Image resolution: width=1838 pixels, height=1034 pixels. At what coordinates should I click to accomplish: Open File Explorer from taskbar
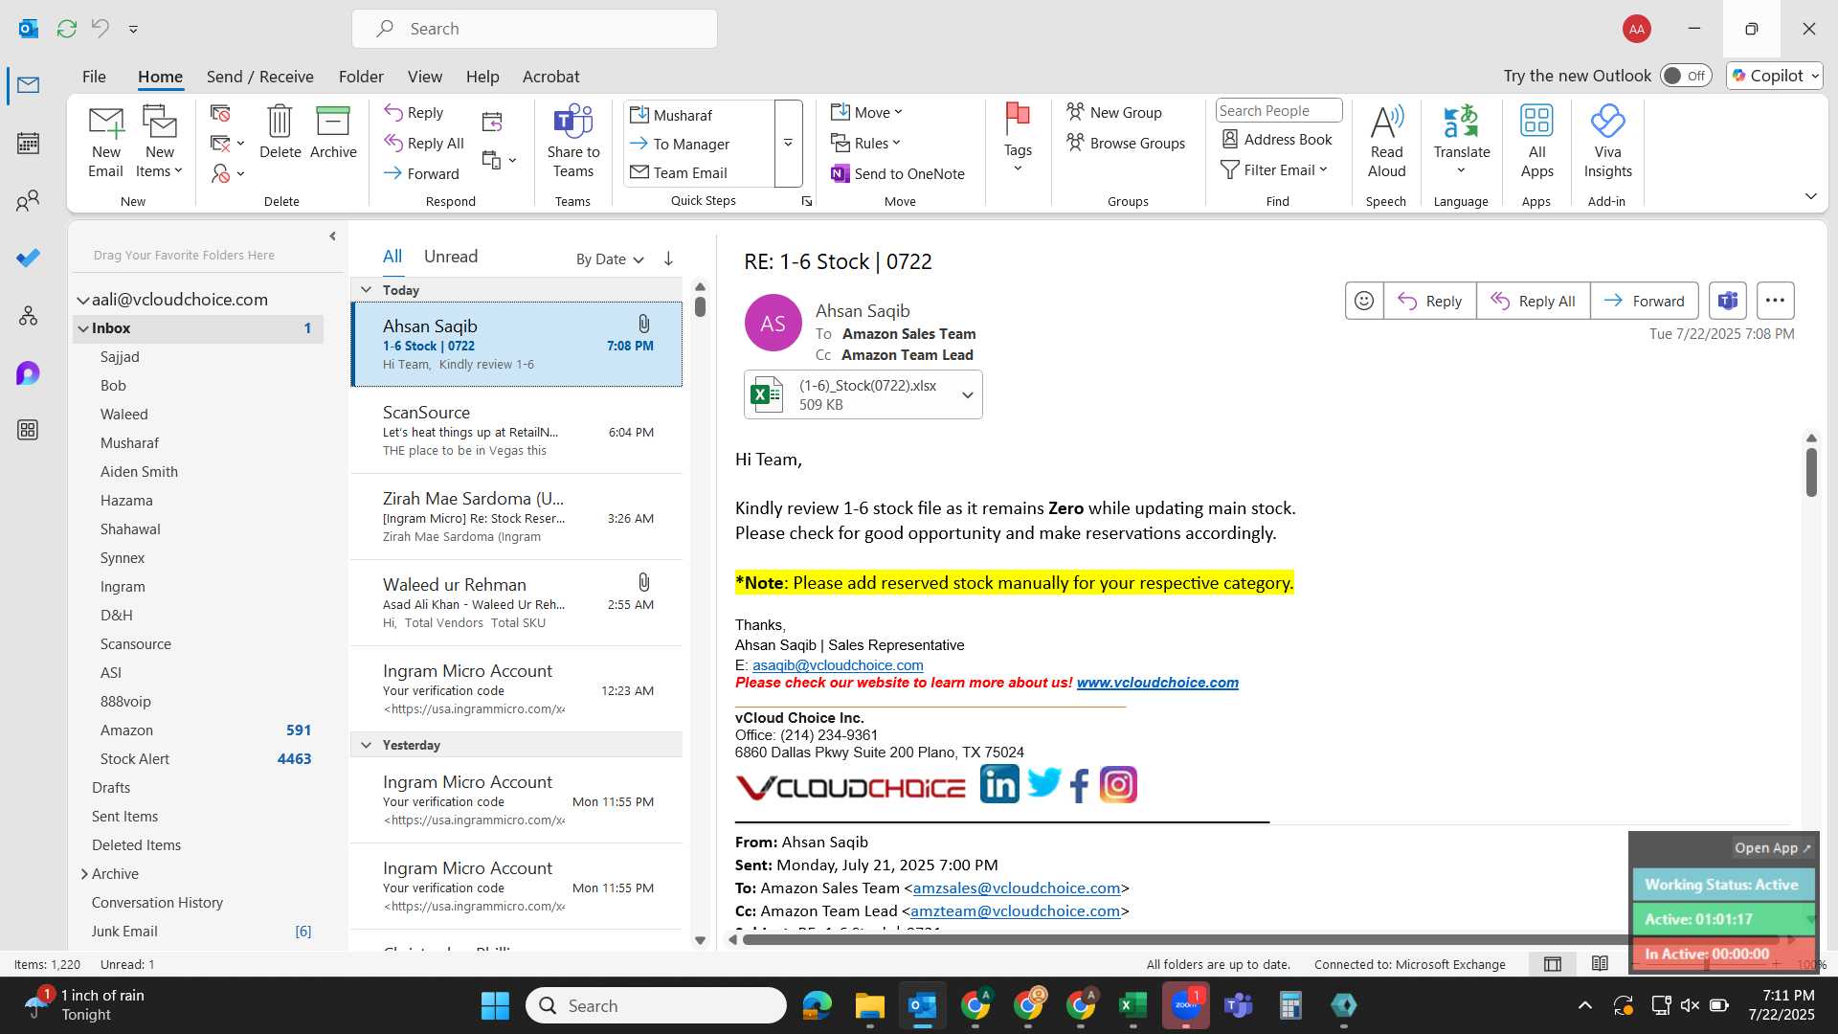(869, 1005)
